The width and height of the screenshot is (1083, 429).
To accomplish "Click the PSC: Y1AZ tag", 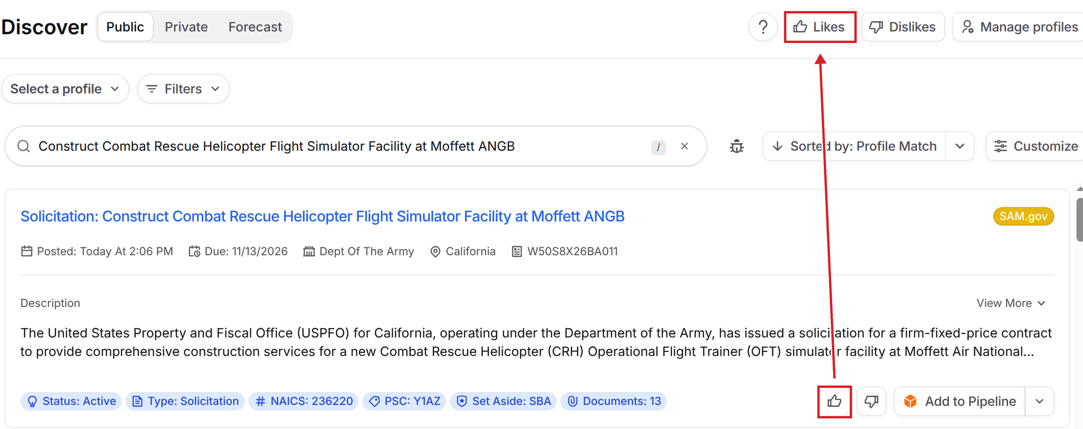I will click(x=404, y=401).
